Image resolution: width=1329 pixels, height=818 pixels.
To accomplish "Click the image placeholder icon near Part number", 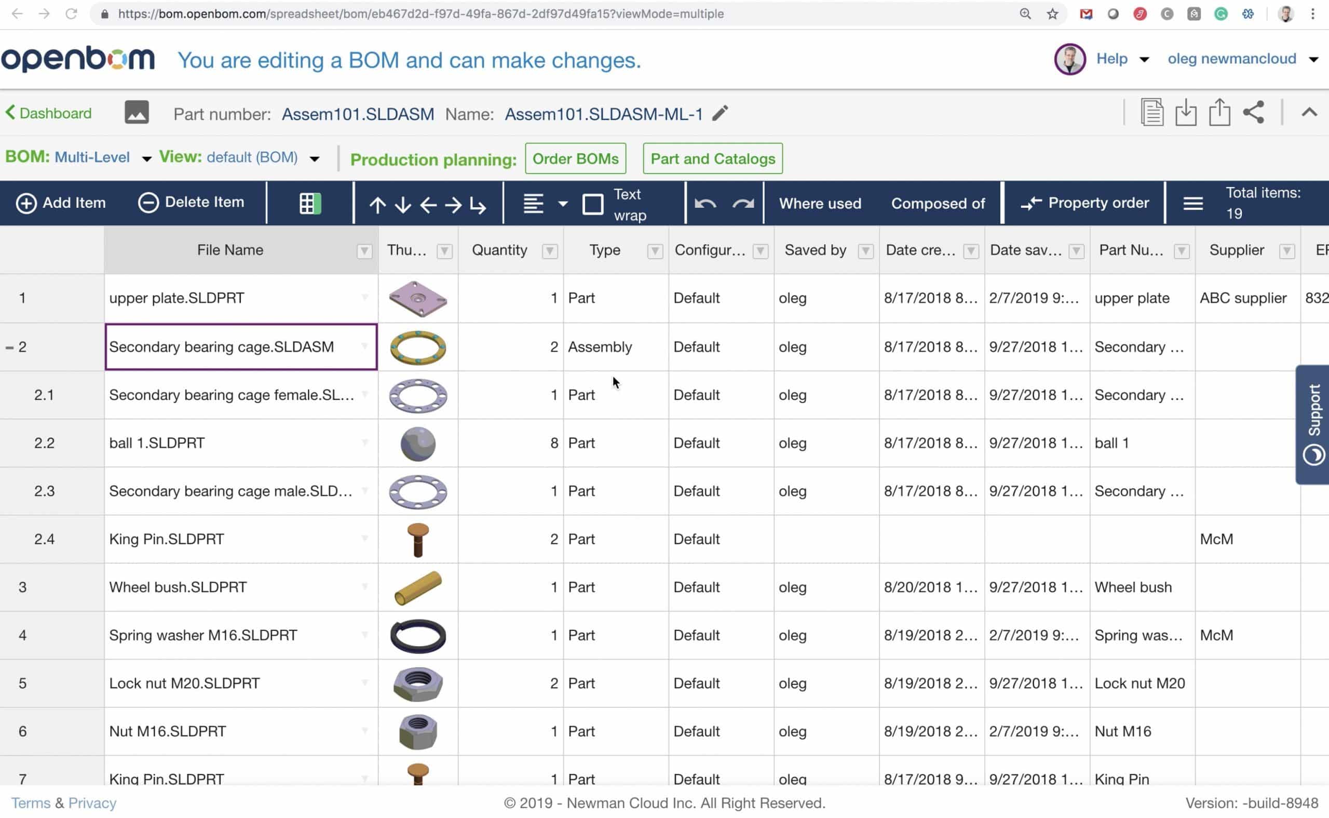I will pyautogui.click(x=136, y=113).
